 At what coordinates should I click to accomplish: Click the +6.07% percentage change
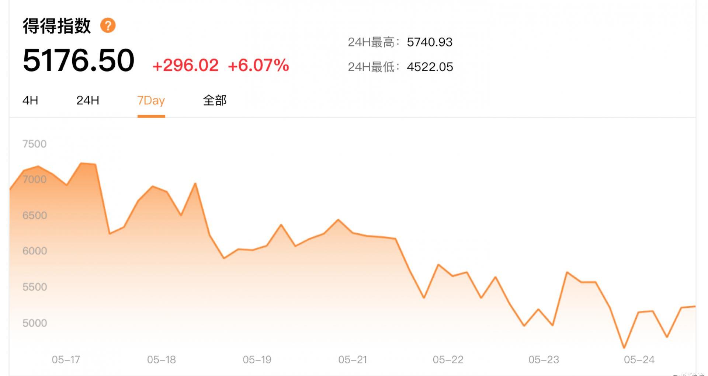click(x=258, y=66)
